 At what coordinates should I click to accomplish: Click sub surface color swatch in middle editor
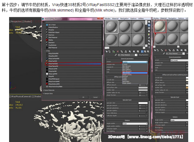pos(143,88)
